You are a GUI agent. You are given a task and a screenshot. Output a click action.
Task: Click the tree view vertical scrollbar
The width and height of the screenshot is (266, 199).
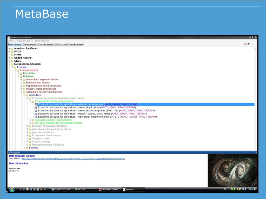point(256,99)
